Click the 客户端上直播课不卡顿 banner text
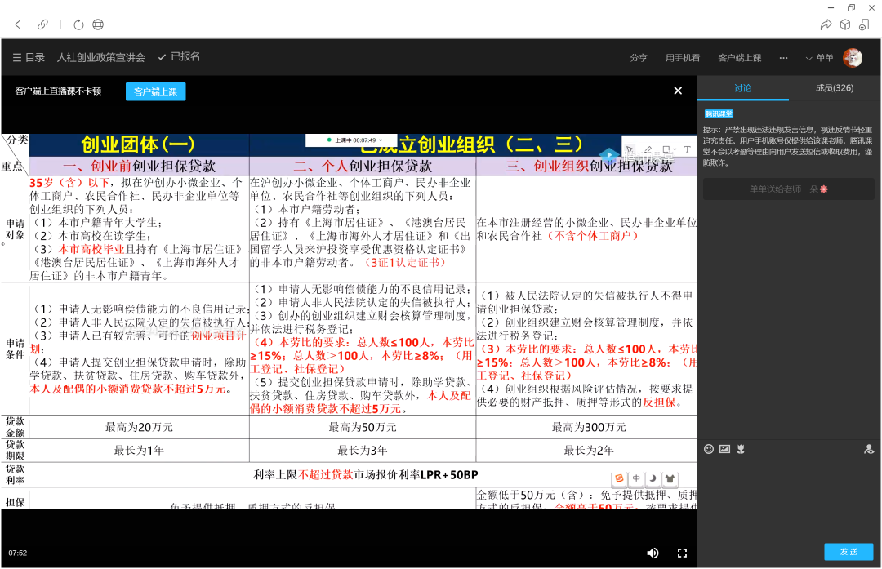 (x=58, y=91)
